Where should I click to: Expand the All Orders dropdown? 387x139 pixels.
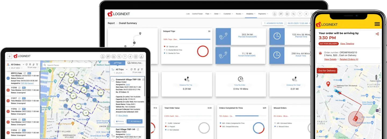(23, 64)
